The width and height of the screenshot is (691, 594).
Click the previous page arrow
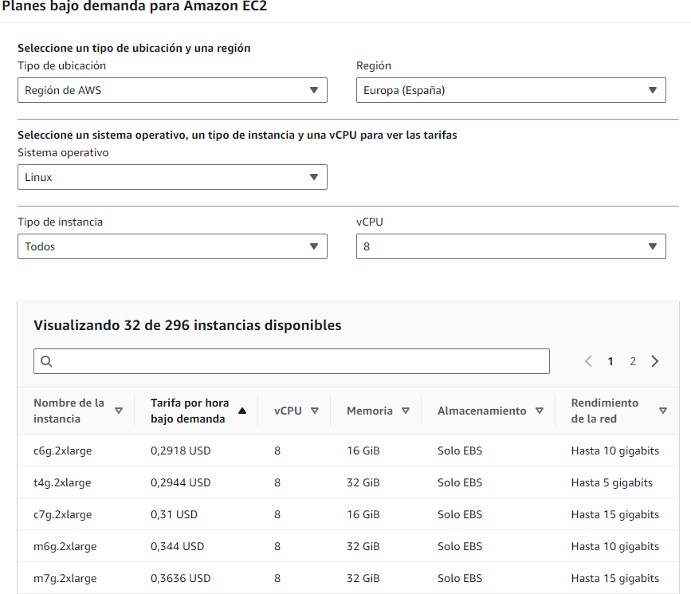click(x=589, y=361)
